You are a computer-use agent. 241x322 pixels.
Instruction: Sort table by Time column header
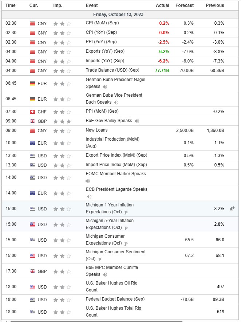pos(11,5)
